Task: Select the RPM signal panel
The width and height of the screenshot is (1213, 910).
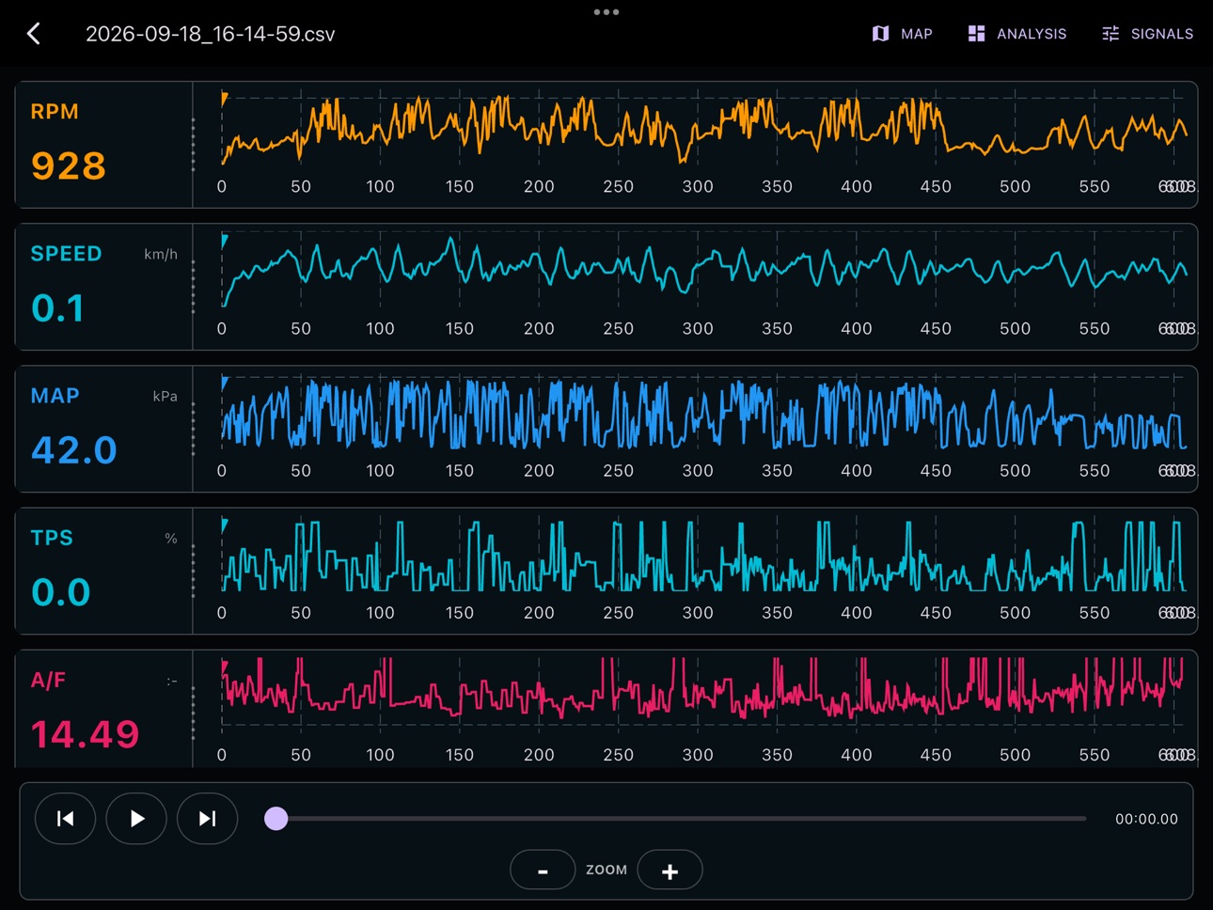Action: pos(606,145)
